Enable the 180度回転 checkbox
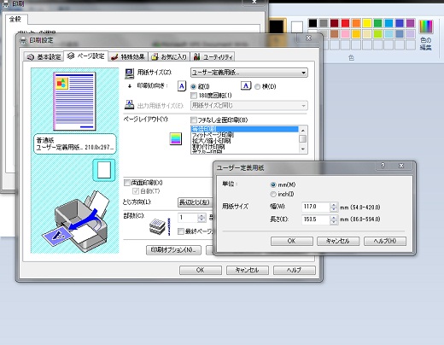This screenshot has width=444, height=345. (194, 96)
